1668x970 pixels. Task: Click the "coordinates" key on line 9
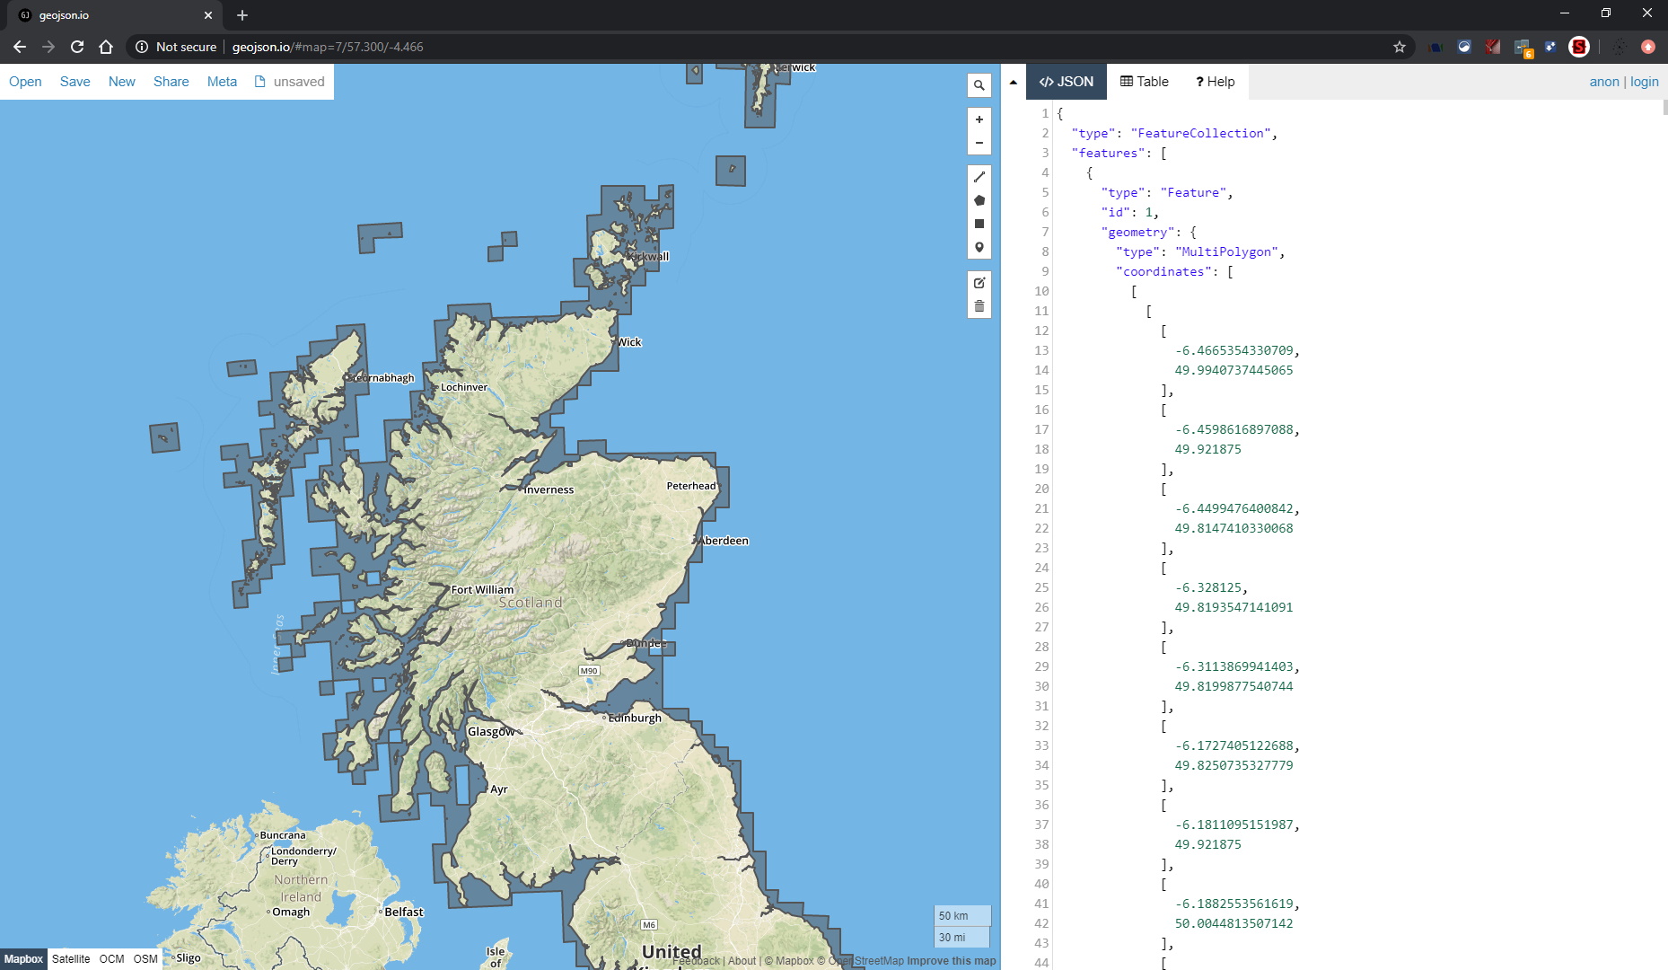click(x=1163, y=271)
